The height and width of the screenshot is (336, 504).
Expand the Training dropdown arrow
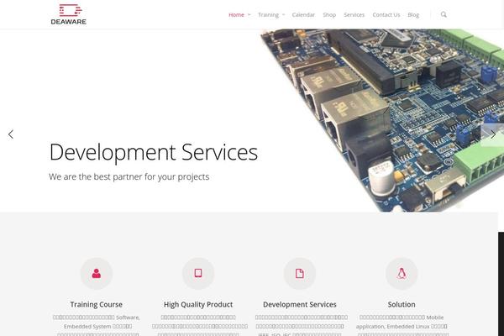tap(284, 15)
